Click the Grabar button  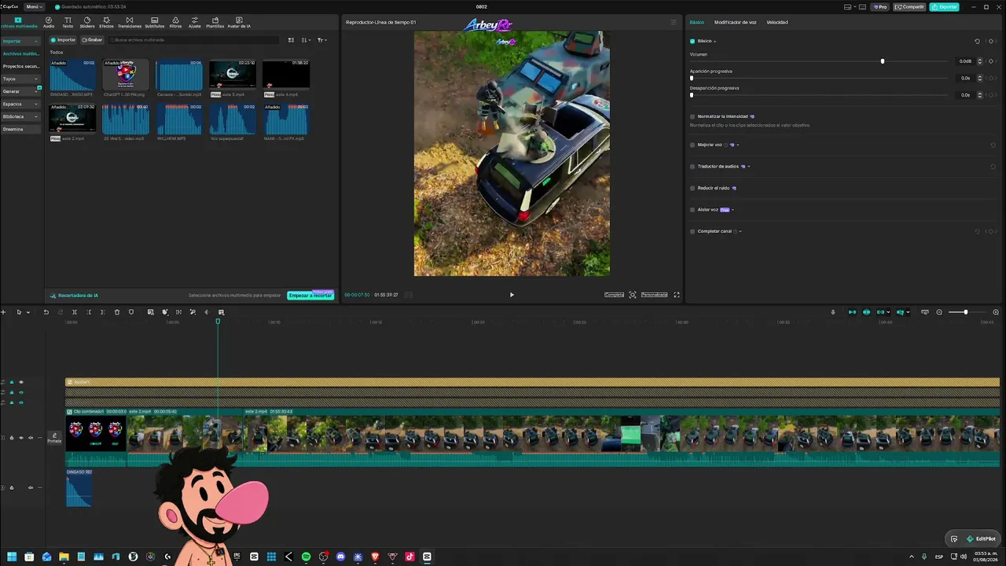(92, 40)
